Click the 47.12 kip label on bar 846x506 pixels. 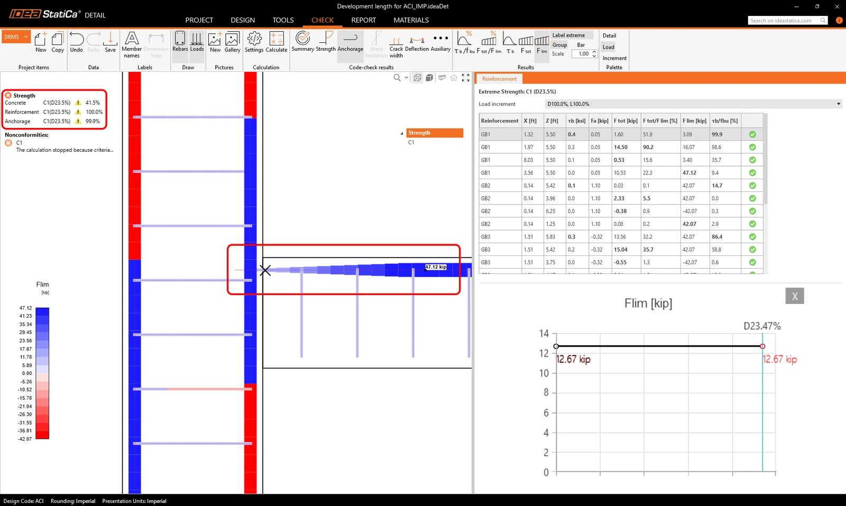436,267
